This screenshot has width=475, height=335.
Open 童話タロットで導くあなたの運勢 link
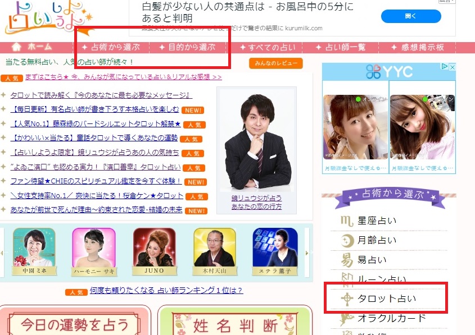pos(94,138)
